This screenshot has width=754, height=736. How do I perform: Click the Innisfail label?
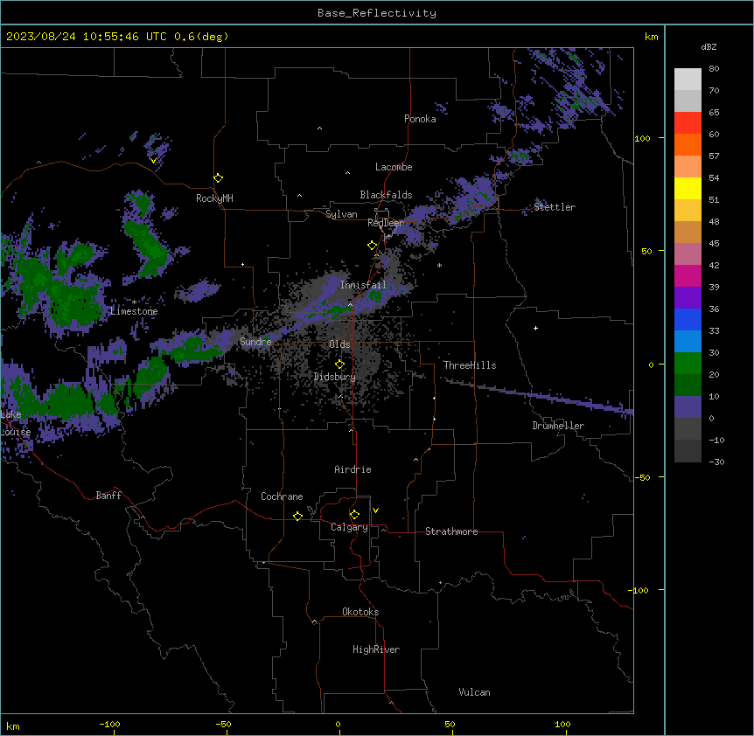point(363,285)
